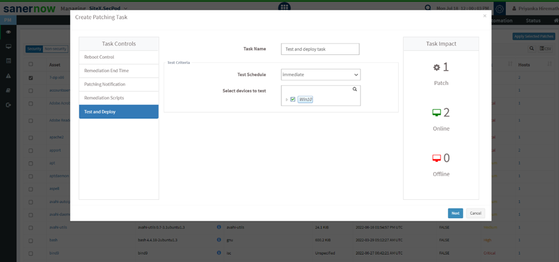Select the Win10 device label
Image resolution: width=559 pixels, height=262 pixels.
[x=306, y=100]
